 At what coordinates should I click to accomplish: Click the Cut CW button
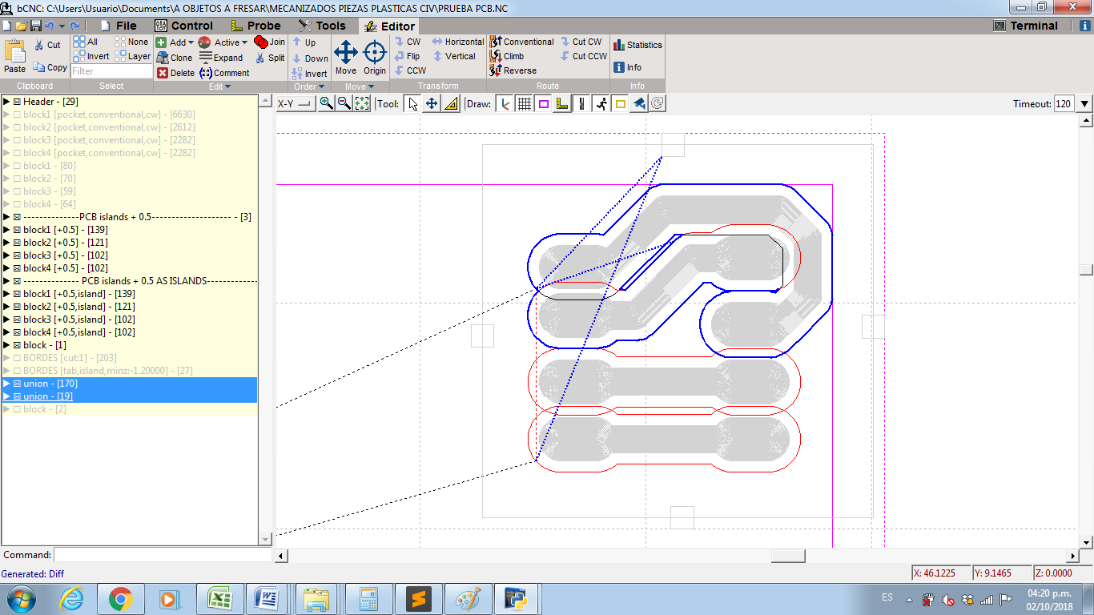point(581,42)
